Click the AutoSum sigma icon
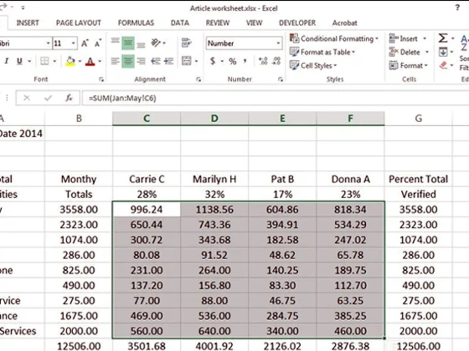Image resolution: width=469 pixels, height=351 pixels. (443, 38)
